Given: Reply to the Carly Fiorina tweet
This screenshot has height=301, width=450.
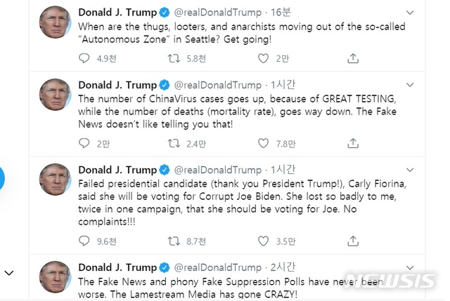Looking at the screenshot, I should pyautogui.click(x=85, y=241).
